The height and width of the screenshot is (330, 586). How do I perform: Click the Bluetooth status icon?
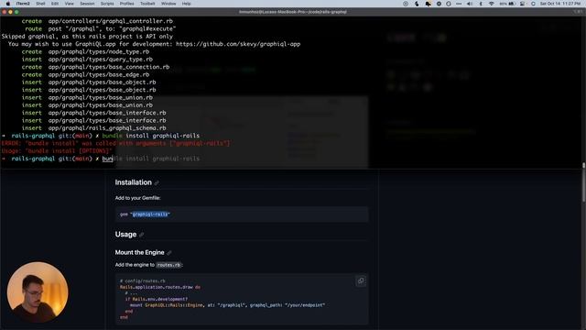(481, 4)
